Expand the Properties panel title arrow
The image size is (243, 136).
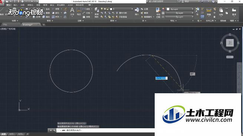coord(176,21)
